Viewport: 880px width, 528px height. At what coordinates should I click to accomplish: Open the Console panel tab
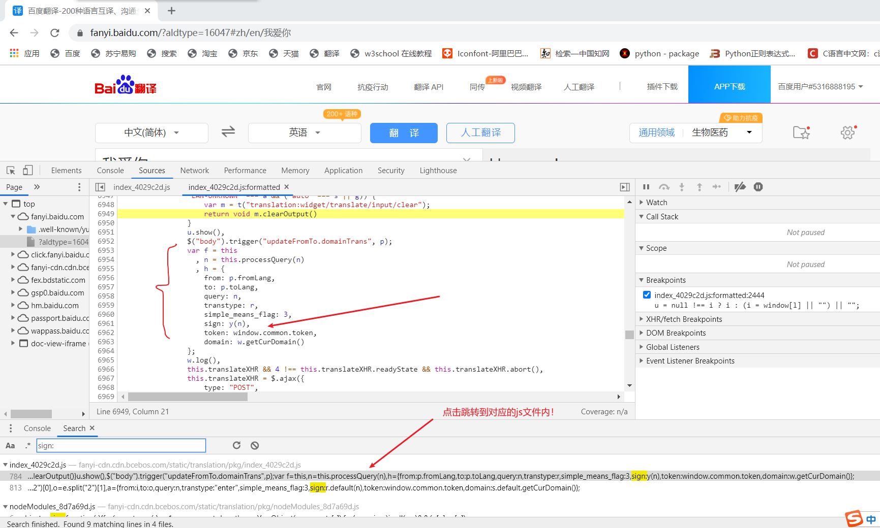[110, 171]
